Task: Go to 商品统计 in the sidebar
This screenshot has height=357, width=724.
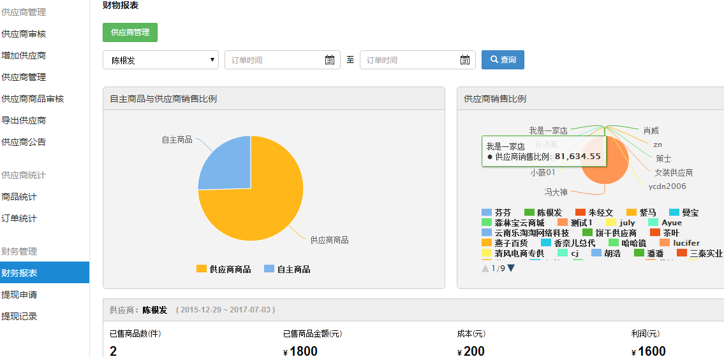Action: click(x=20, y=197)
